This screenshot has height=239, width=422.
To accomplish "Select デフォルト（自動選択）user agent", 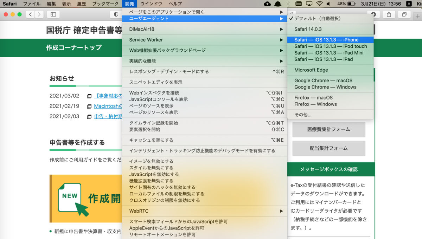I will click(x=331, y=19).
